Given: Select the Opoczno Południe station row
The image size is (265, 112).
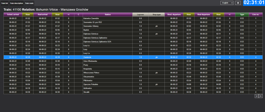Looking at the screenshot, I should [x=108, y=84].
